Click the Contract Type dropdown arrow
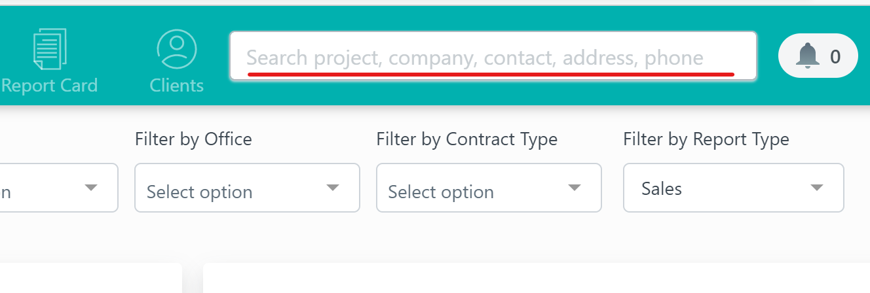 pyautogui.click(x=575, y=188)
